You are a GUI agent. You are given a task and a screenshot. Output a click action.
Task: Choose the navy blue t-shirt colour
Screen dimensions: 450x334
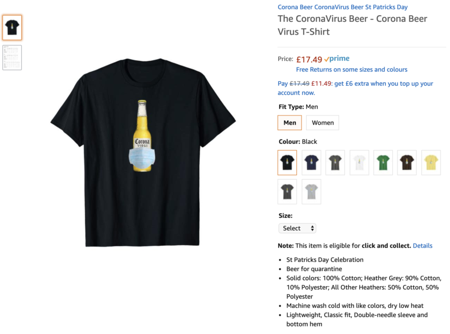click(x=311, y=162)
